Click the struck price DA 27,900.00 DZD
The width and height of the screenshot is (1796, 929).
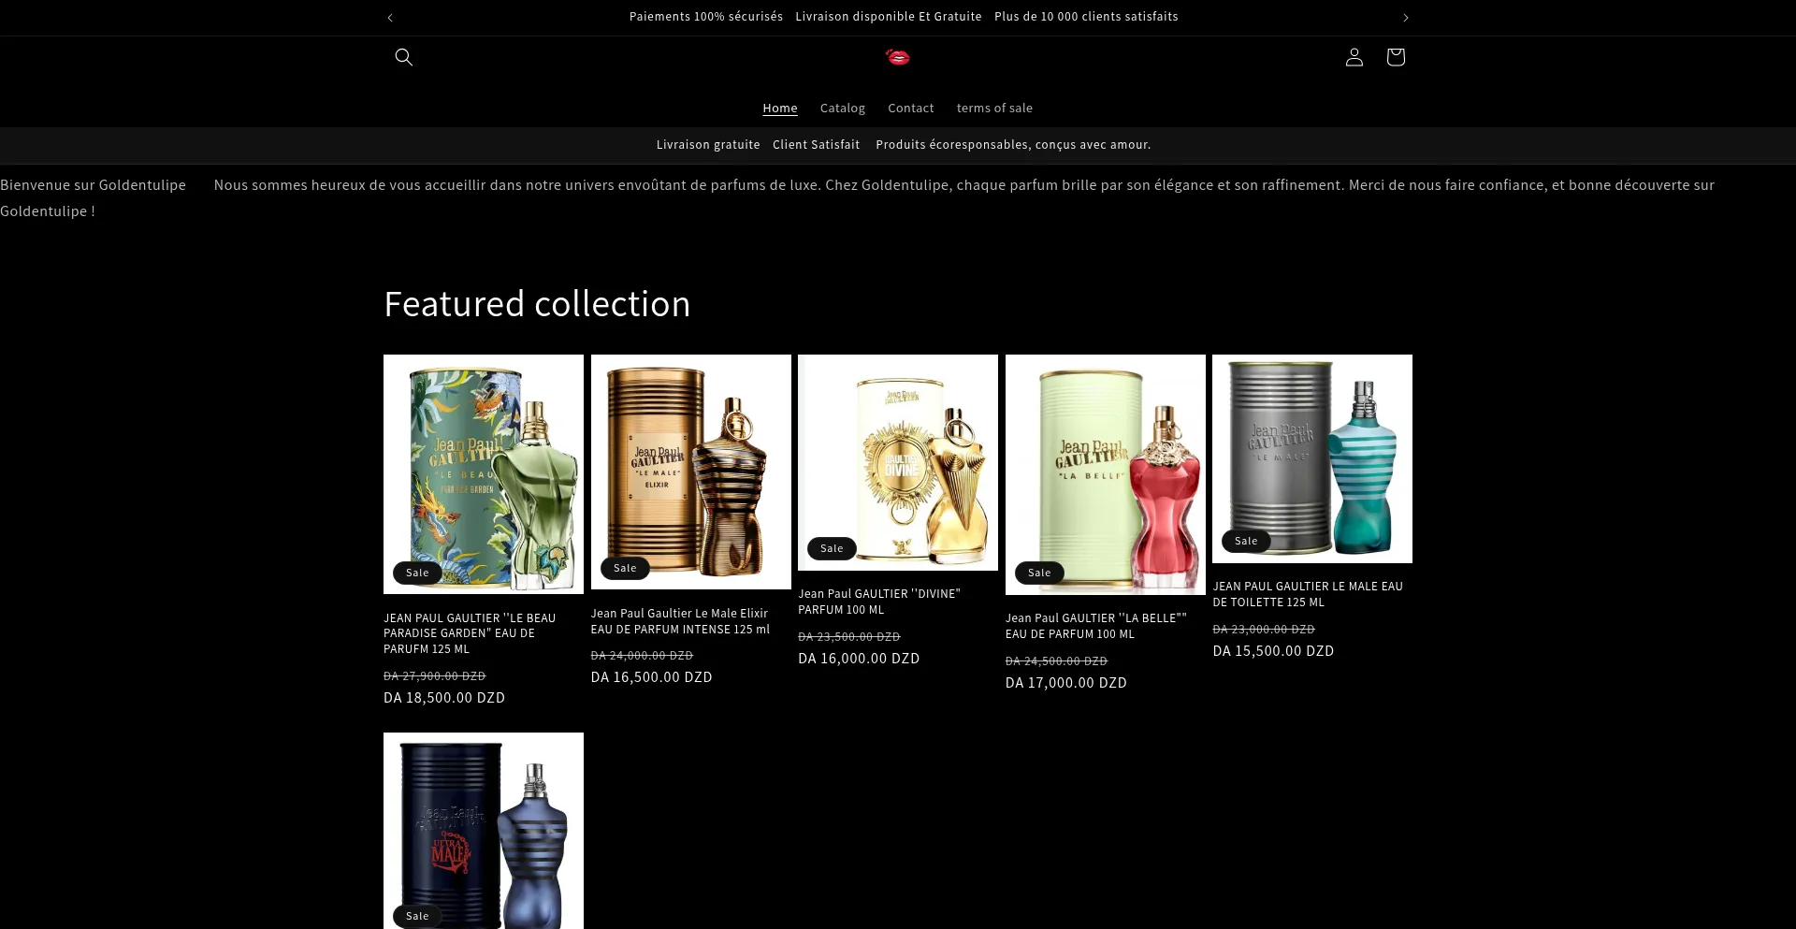(x=435, y=676)
